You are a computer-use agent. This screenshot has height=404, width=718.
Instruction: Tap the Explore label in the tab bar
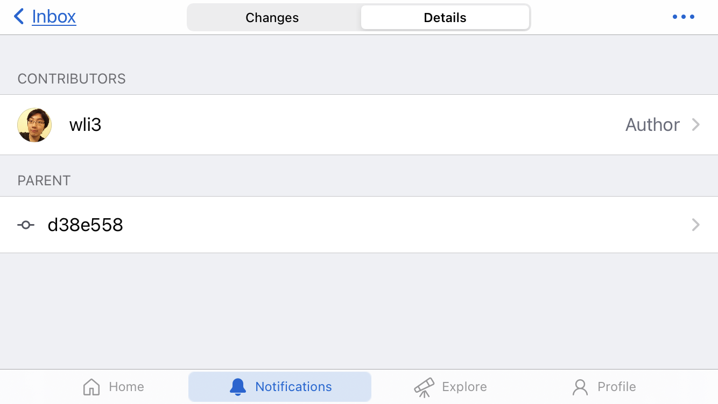[464, 386]
